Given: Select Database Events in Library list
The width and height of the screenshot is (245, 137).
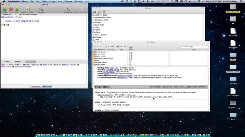Looking at the screenshot, I should point(102,20).
